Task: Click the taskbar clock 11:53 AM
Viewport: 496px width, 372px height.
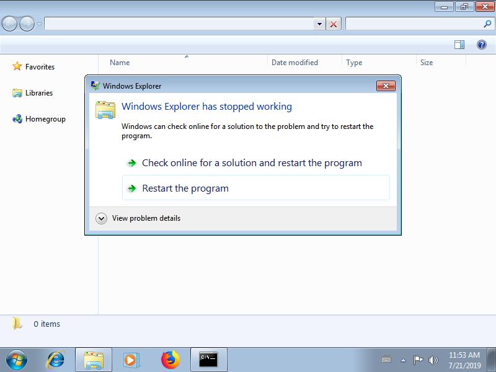Action: (464, 360)
